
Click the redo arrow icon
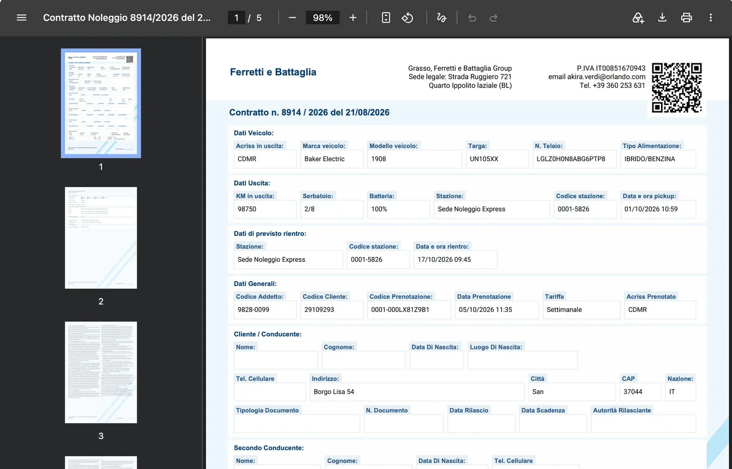click(x=494, y=18)
